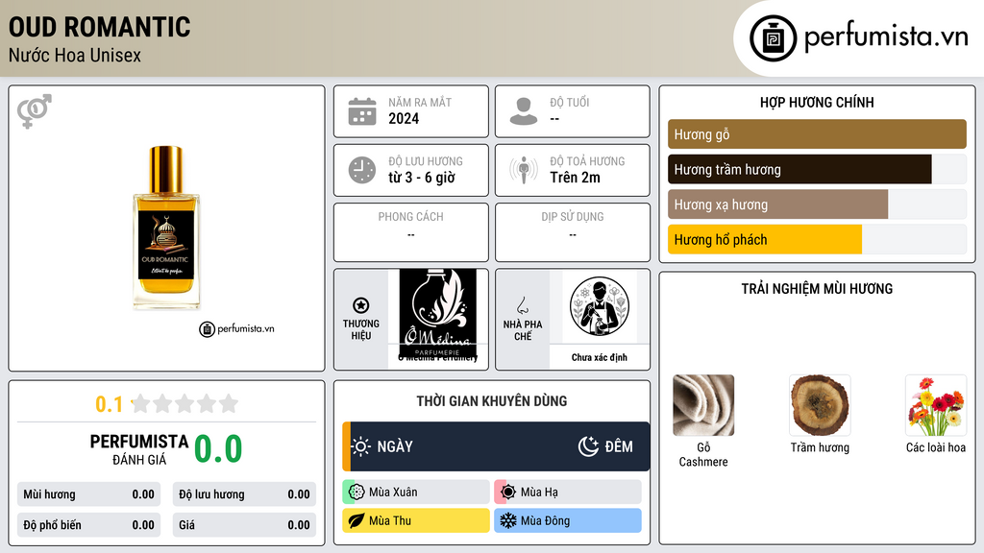
Task: Select the Mùa Thu season chip
Action: (x=416, y=520)
